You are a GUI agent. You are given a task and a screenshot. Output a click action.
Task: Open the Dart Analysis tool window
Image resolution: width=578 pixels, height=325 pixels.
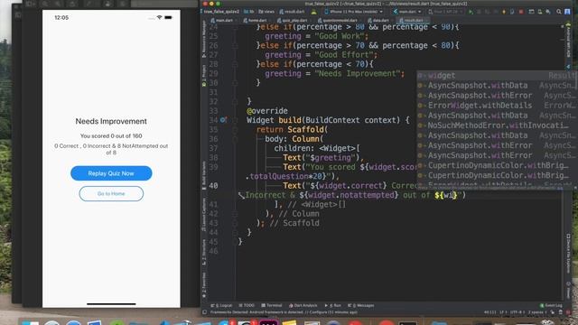(x=303, y=305)
